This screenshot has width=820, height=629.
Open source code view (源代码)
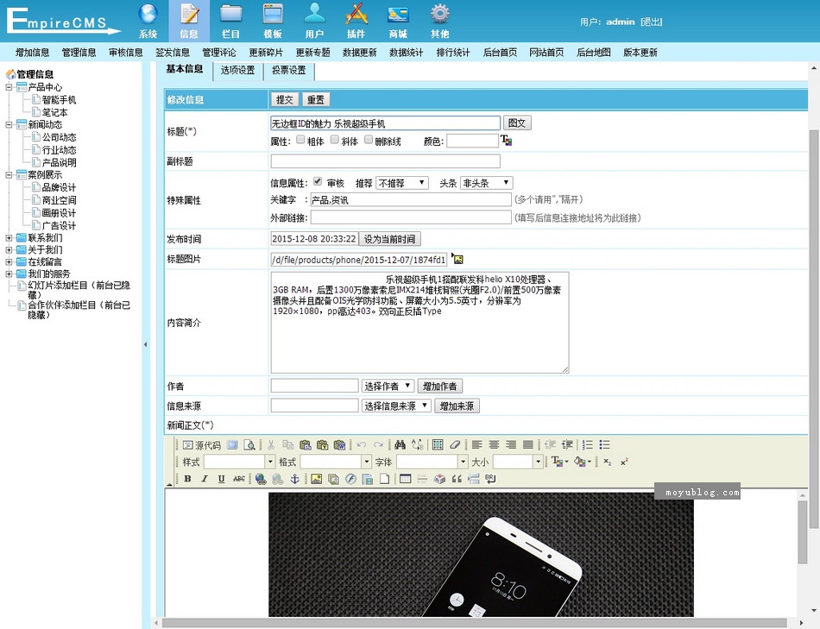201,445
